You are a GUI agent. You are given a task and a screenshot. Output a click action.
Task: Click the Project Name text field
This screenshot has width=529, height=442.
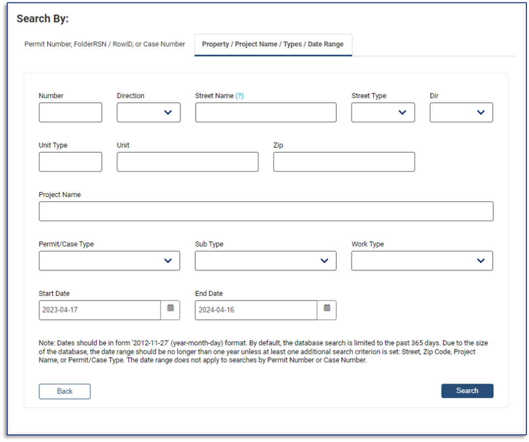pyautogui.click(x=266, y=211)
